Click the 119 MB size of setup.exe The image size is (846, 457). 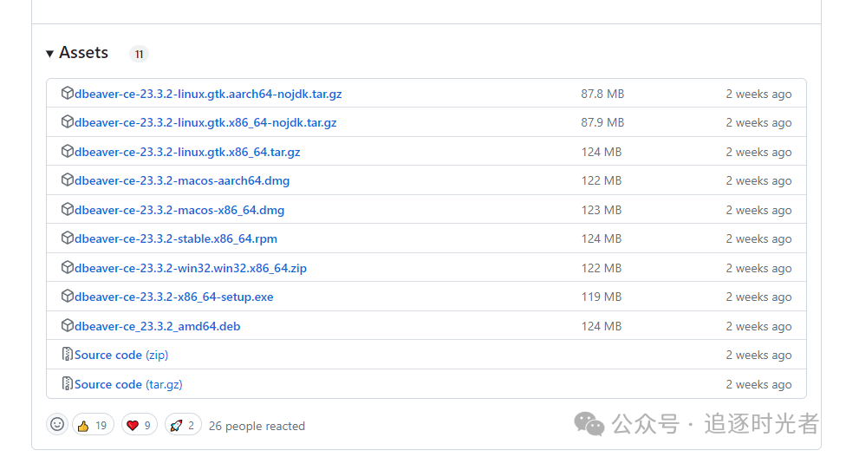[x=602, y=297]
